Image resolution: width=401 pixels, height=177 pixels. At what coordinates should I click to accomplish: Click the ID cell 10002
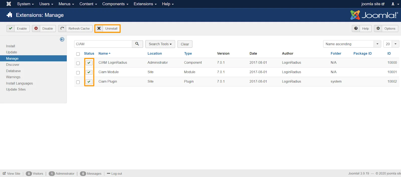point(392,81)
